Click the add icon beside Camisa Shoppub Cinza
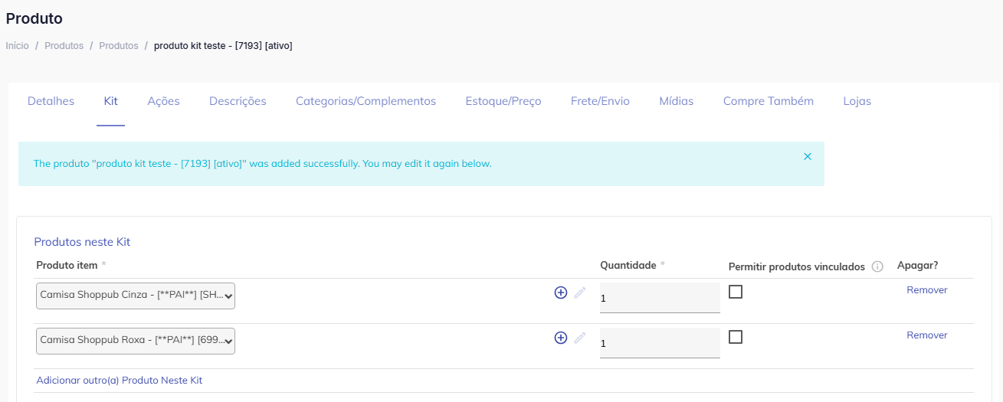The width and height of the screenshot is (1003, 402). [560, 293]
